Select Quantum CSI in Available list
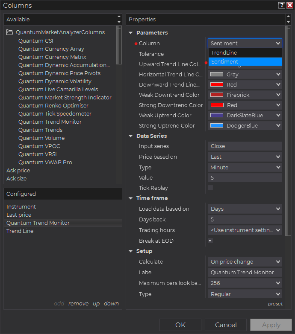 pyautogui.click(x=35, y=41)
